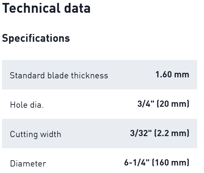Click the word "width" in third row
Screen dimensions: 204x173
tap(50, 134)
